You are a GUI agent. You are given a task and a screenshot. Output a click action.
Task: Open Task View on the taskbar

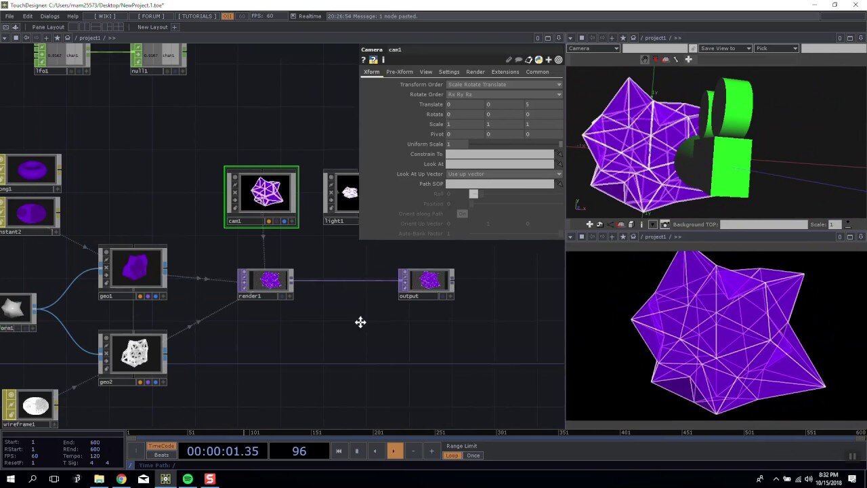pos(54,479)
